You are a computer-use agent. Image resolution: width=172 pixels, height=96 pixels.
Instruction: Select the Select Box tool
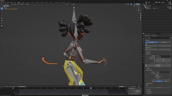[2, 8]
